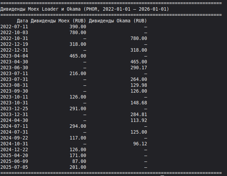The width and height of the screenshot is (227, 176).
Task: Click the 'Дата' column header
Action: tap(22, 21)
